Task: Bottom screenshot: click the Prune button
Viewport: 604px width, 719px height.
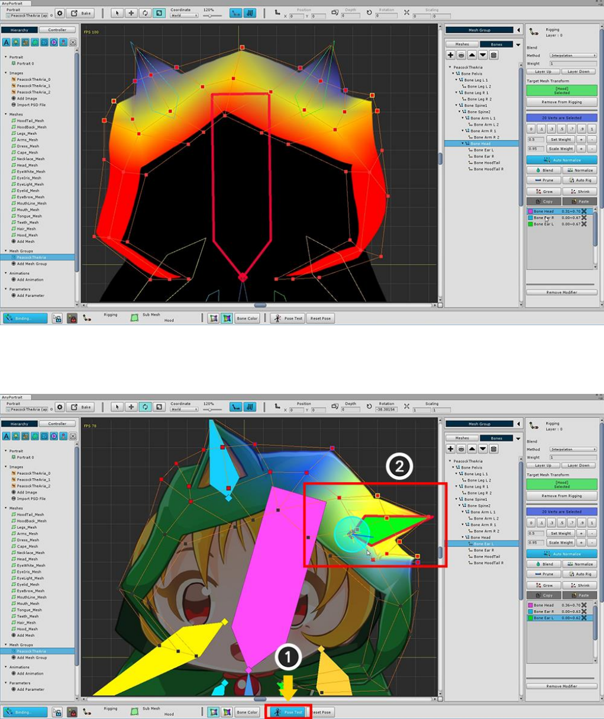Action: pos(544,574)
